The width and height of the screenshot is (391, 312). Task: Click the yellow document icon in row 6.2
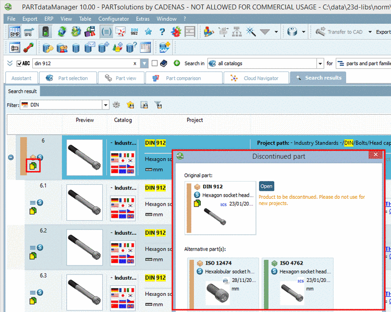click(x=33, y=256)
